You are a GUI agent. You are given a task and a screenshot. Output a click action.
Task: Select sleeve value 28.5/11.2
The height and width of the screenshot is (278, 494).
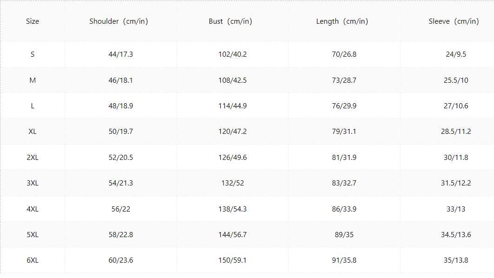456,132
